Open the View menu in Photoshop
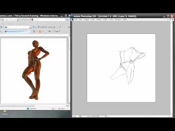This screenshot has height=131, width=175. pyautogui.click(x=111, y=19)
